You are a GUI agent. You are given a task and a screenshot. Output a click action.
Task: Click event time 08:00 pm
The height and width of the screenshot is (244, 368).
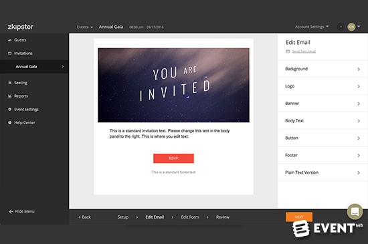pyautogui.click(x=136, y=27)
